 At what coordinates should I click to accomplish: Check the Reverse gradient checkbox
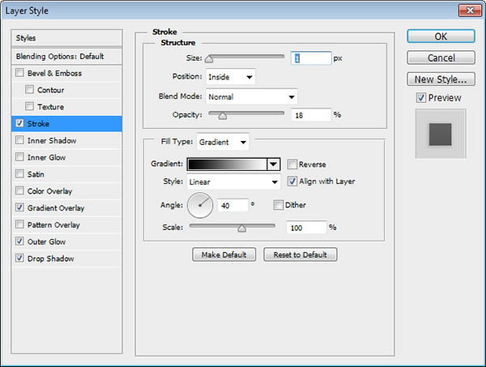(x=292, y=164)
